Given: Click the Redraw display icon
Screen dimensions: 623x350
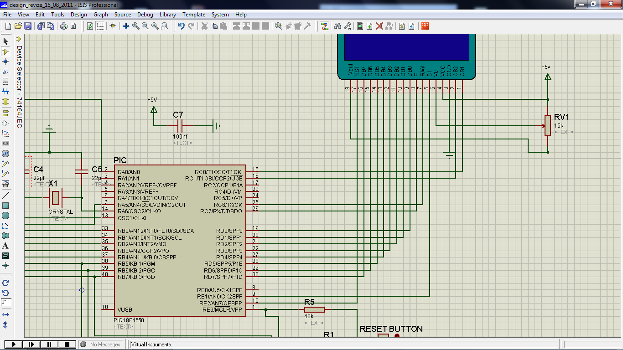Looking at the screenshot, I should (90, 26).
